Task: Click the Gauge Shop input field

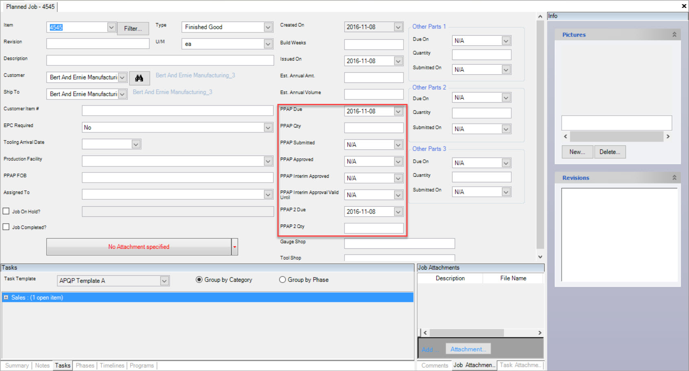Action: (399, 244)
